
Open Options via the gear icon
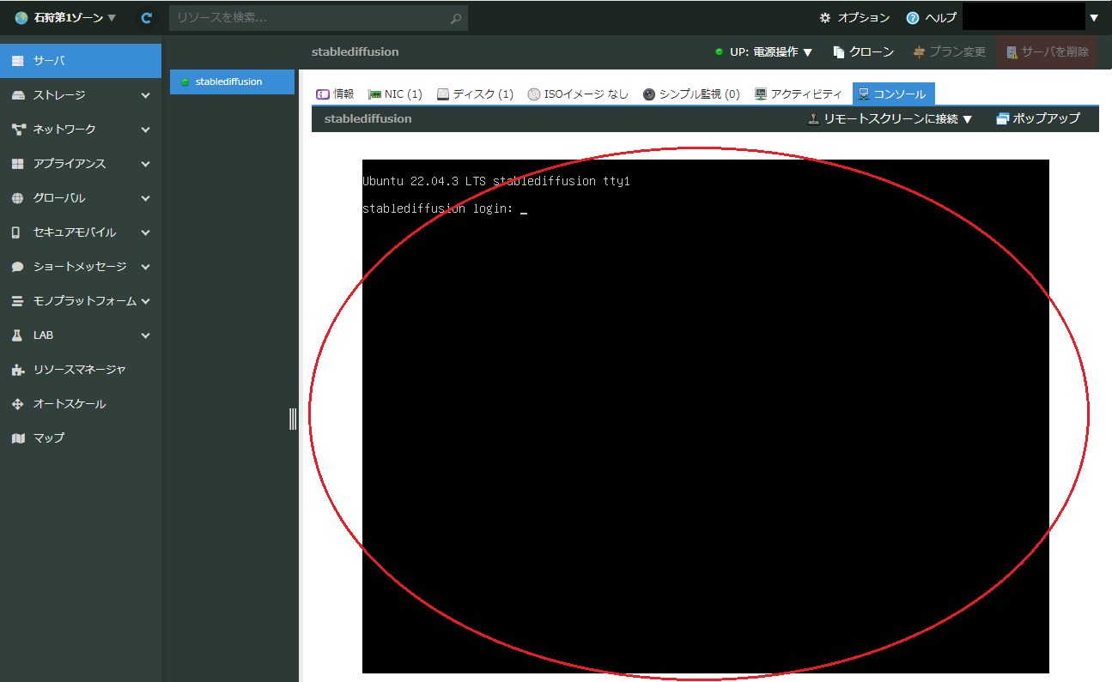pos(825,18)
